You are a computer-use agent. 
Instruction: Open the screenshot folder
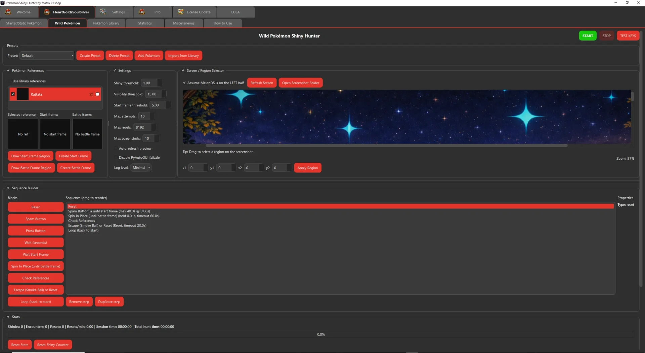pos(301,83)
